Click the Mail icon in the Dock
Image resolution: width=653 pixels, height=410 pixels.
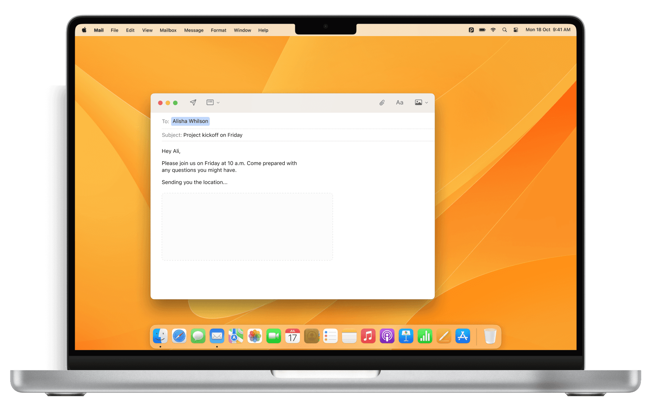(217, 336)
